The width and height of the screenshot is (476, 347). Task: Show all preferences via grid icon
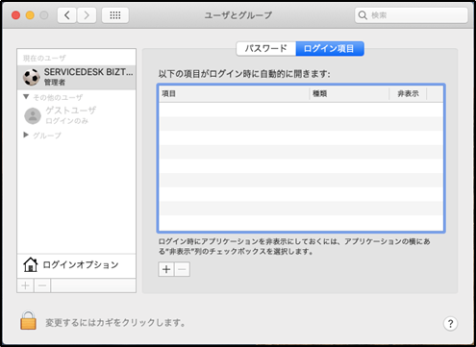coord(115,15)
